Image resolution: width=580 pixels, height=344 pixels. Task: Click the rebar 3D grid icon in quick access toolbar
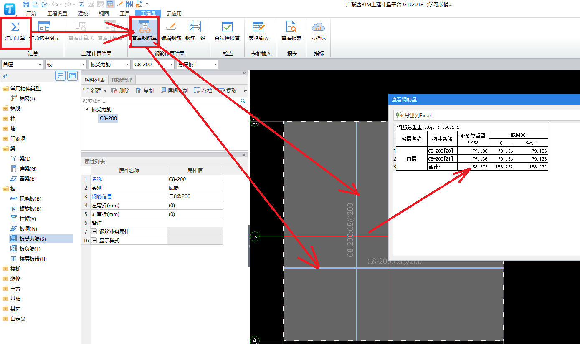click(x=129, y=4)
